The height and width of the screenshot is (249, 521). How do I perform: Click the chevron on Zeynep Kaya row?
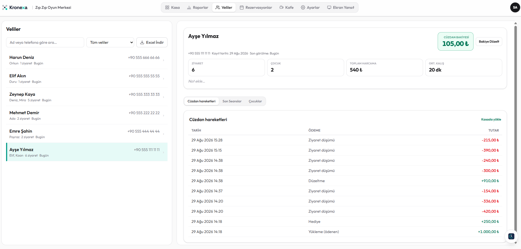coord(163,97)
